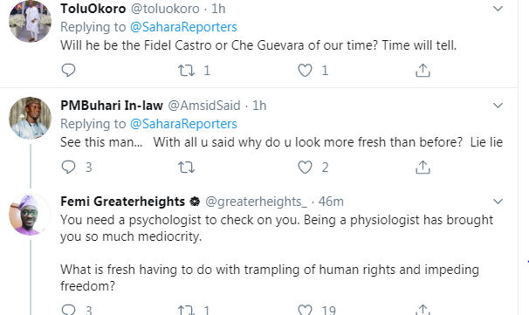529x315 pixels.
Task: View PMBuhari In-law's avatar
Action: pos(30,118)
